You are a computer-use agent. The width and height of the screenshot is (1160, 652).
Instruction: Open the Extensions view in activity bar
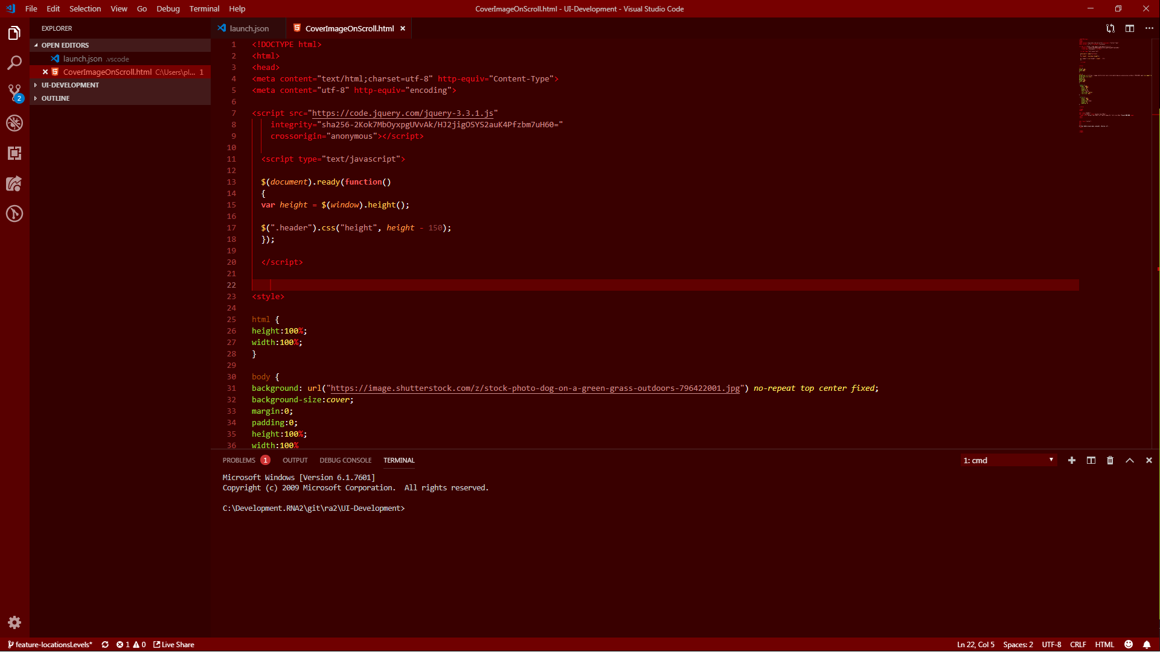14,153
